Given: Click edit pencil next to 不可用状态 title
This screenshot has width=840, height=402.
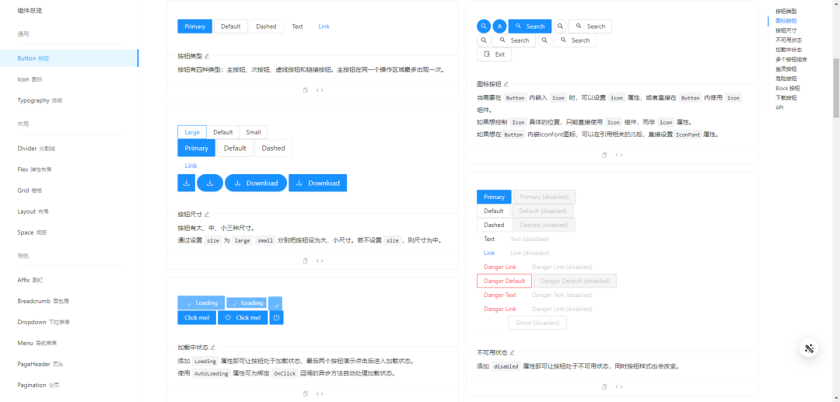Looking at the screenshot, I should [x=512, y=353].
